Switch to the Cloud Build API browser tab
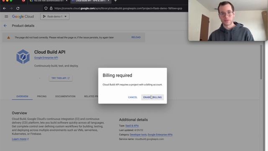This screenshot has height=151, width=268. pyautogui.click(x=90, y=1)
